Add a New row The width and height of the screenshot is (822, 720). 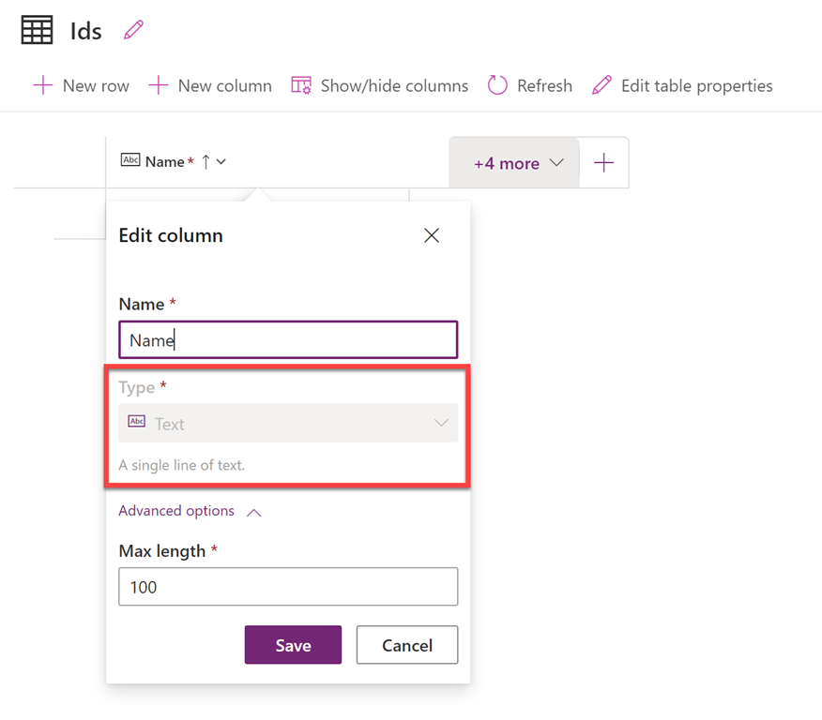pos(82,85)
